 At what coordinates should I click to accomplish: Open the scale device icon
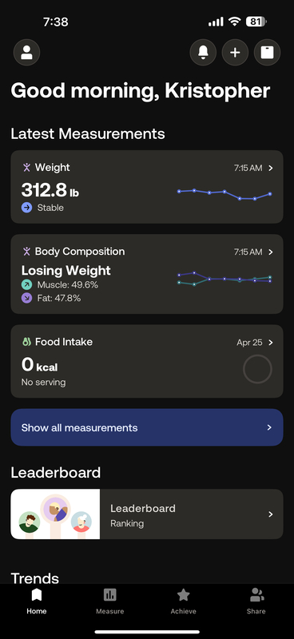(267, 52)
